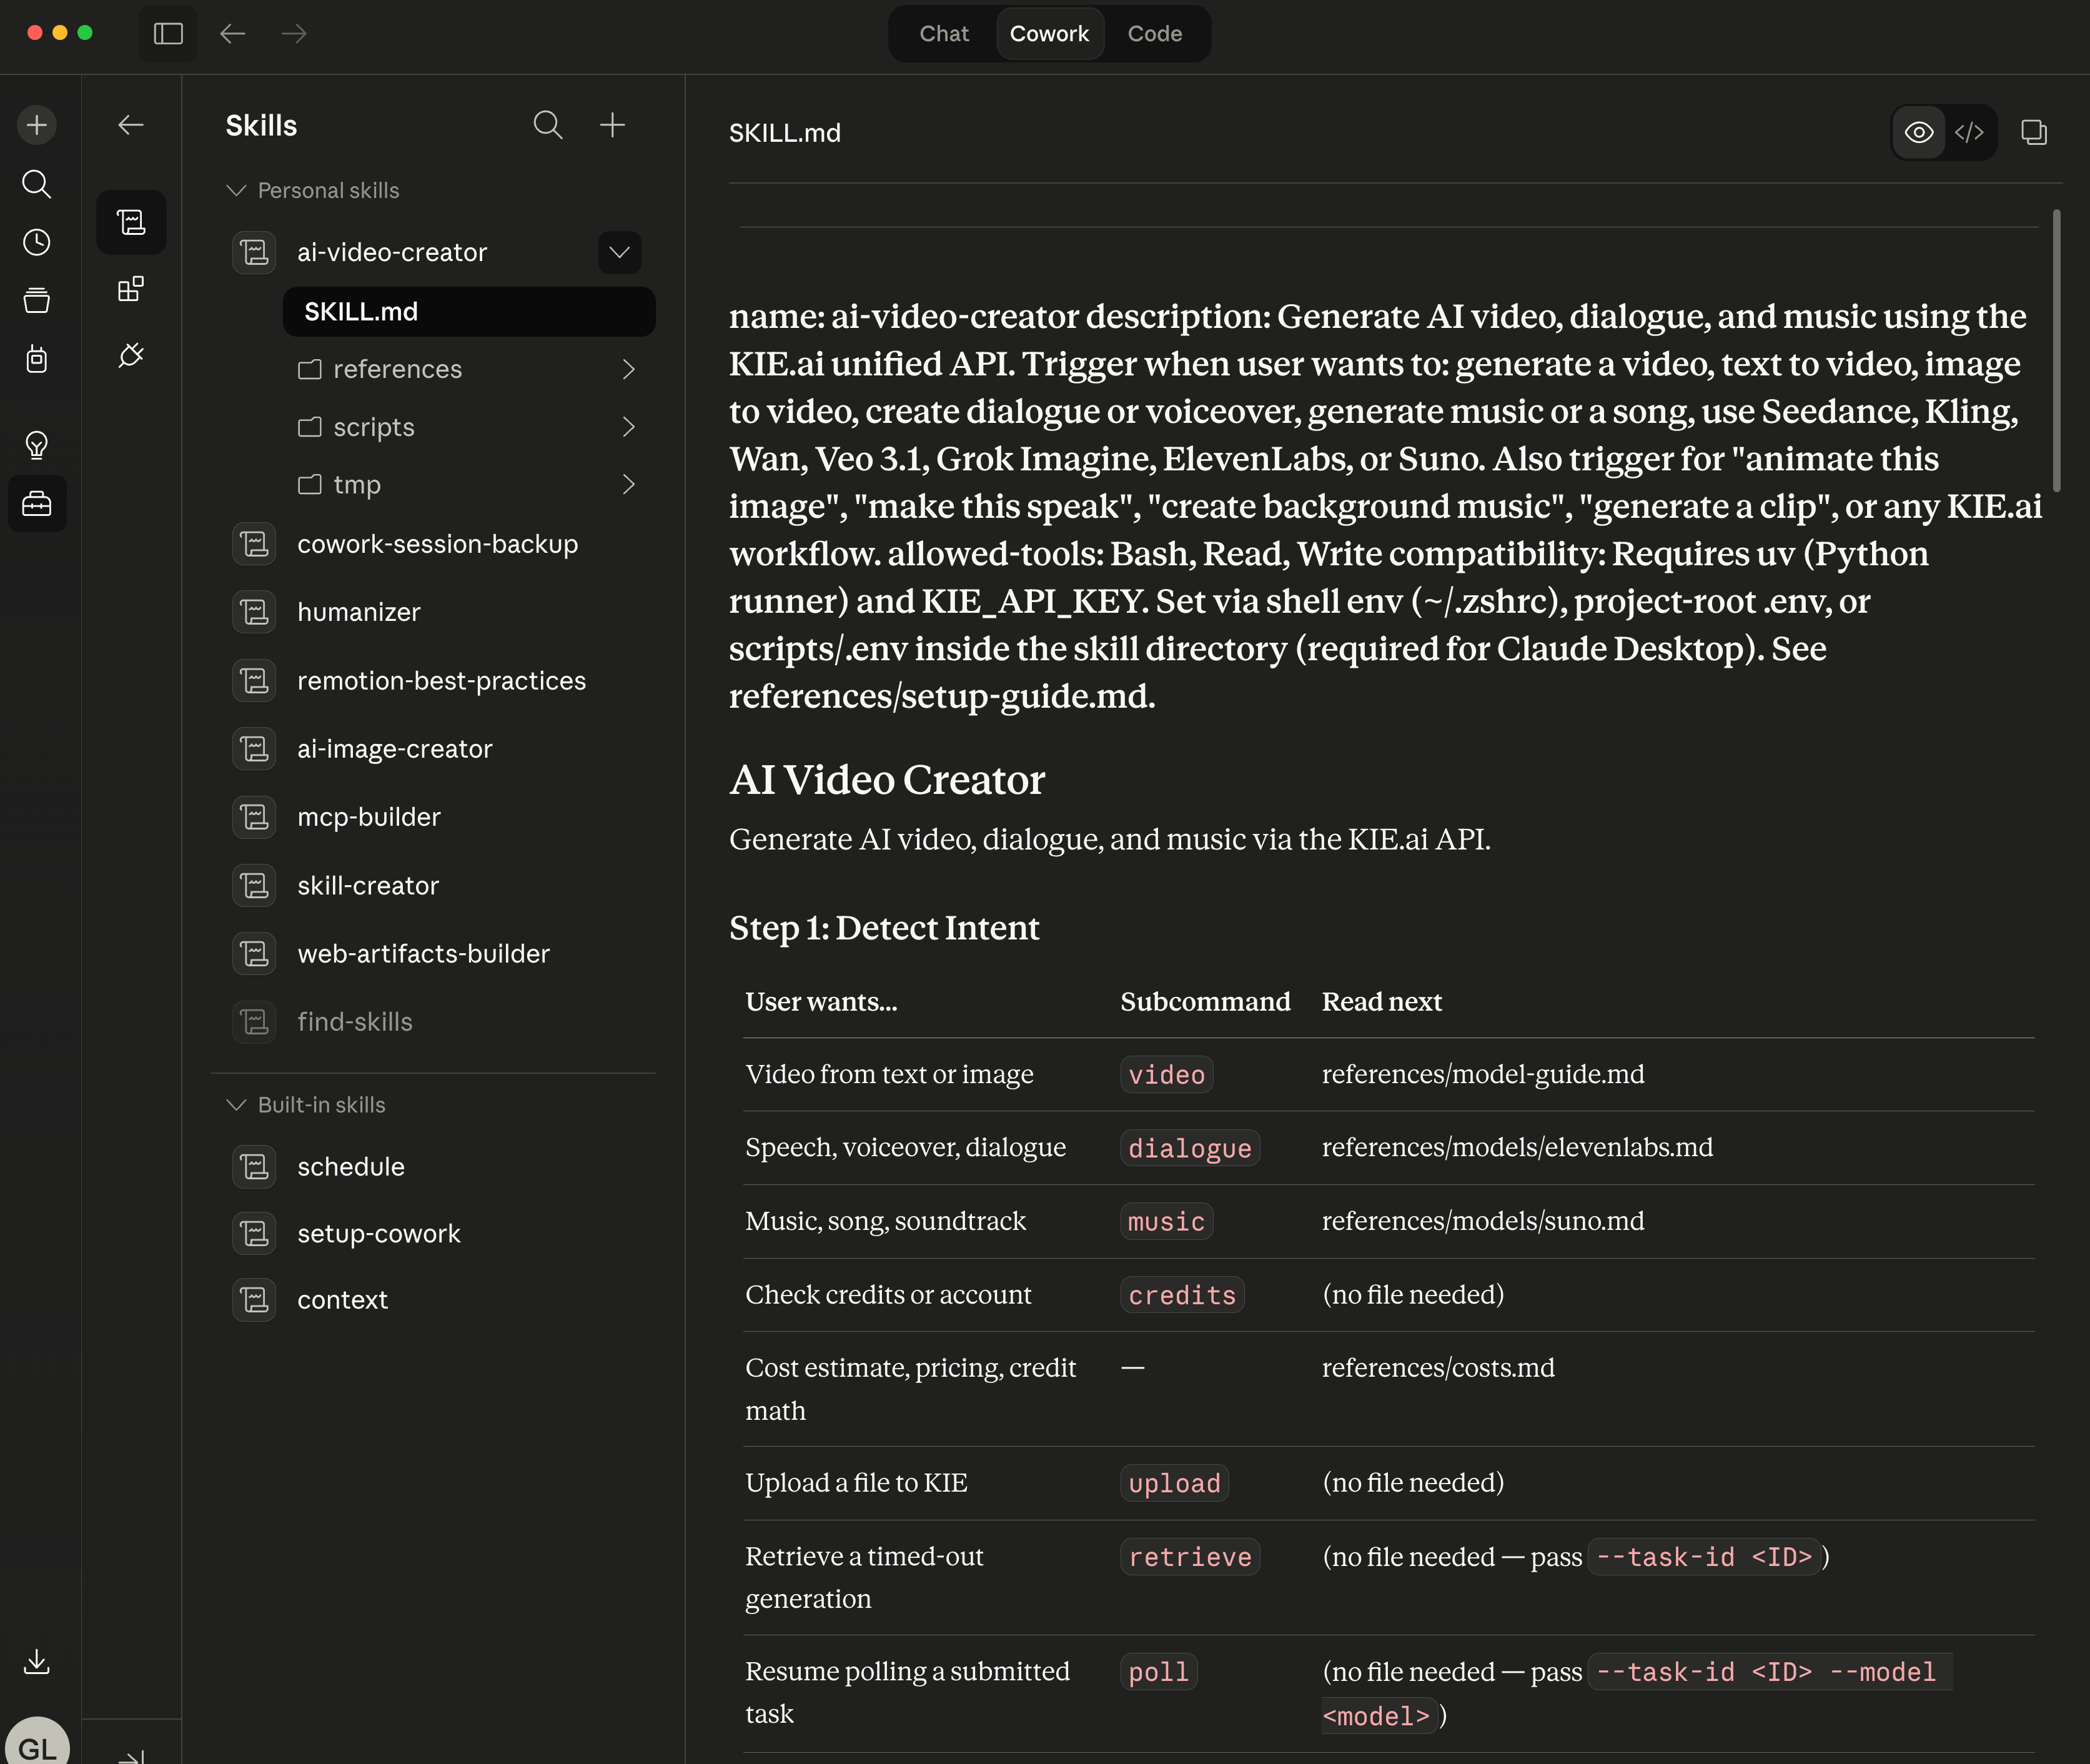Click the plus icon to add skill
The height and width of the screenshot is (1764, 2090).
612,125
